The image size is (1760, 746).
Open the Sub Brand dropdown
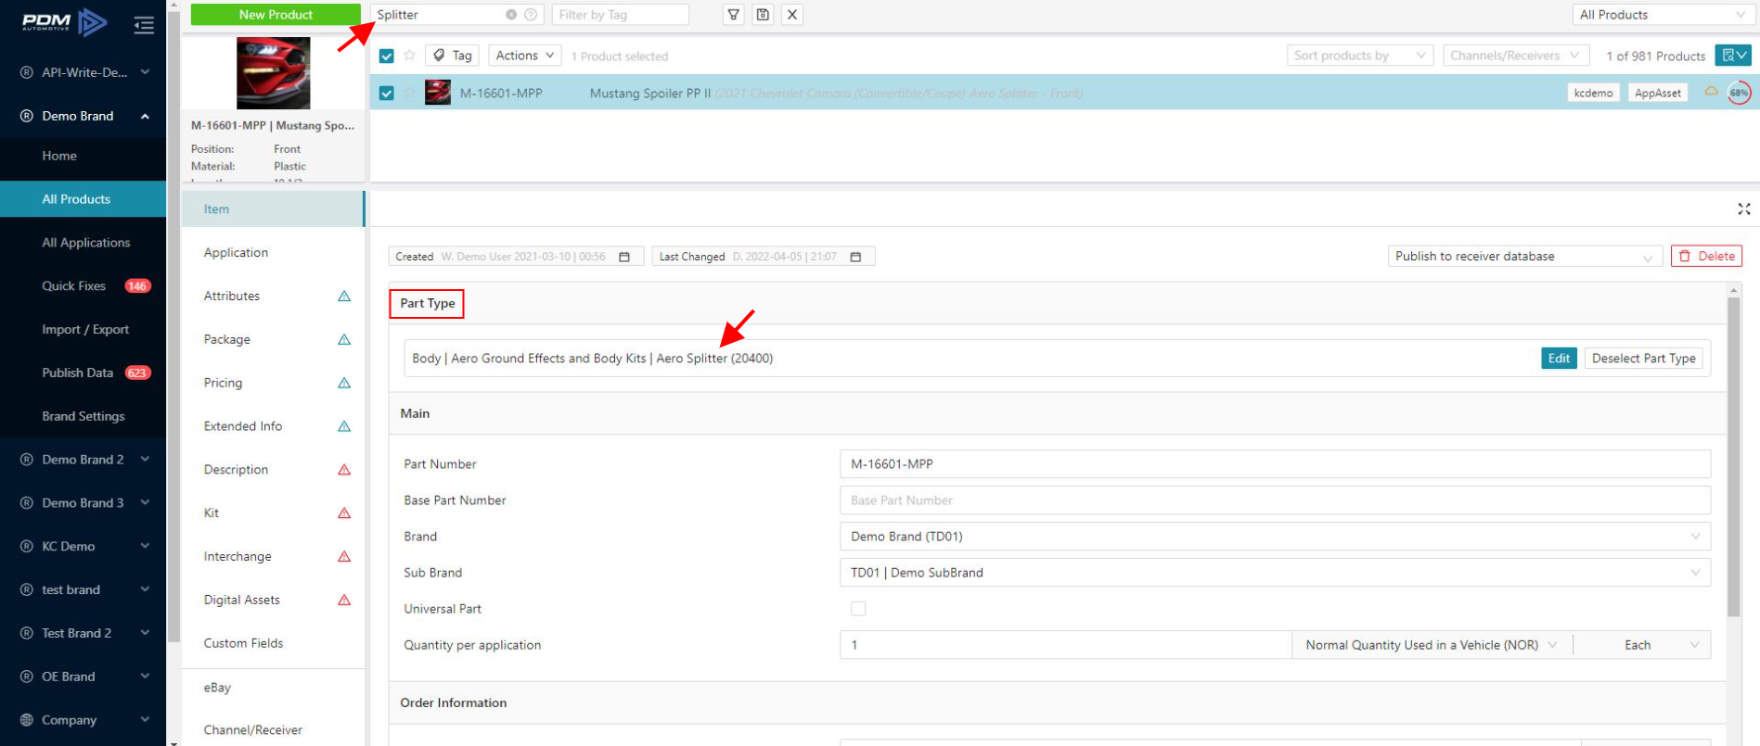click(1275, 573)
